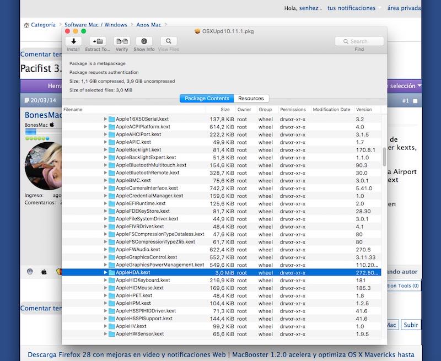Expand the AppleCredentialManager.kext folder
Viewport: 441px width, 361px height.
tap(105, 196)
